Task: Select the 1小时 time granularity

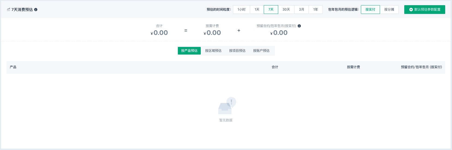Action: point(241,10)
